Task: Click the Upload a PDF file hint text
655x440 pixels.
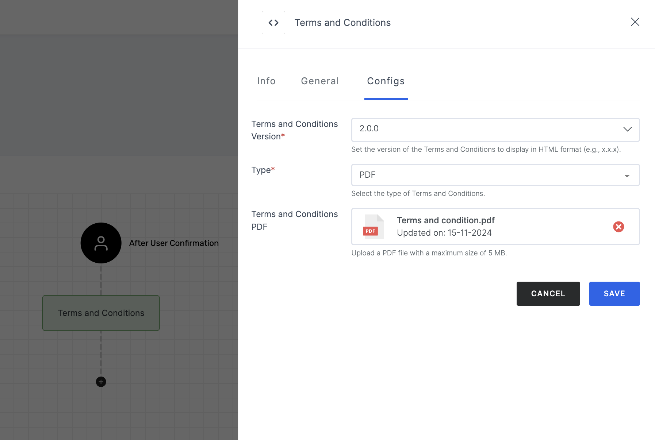Action: (x=429, y=253)
